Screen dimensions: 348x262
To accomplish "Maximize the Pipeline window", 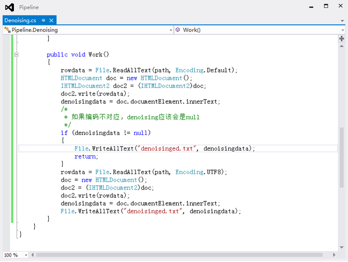I will pyautogui.click(x=326, y=6).
